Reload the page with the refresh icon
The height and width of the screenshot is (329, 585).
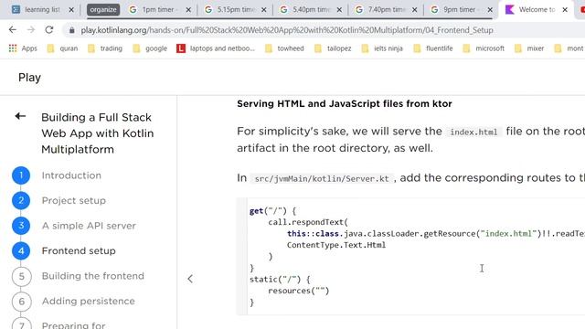coord(49,30)
